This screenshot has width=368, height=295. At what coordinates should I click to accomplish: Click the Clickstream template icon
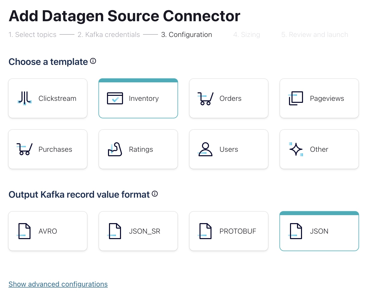click(24, 98)
